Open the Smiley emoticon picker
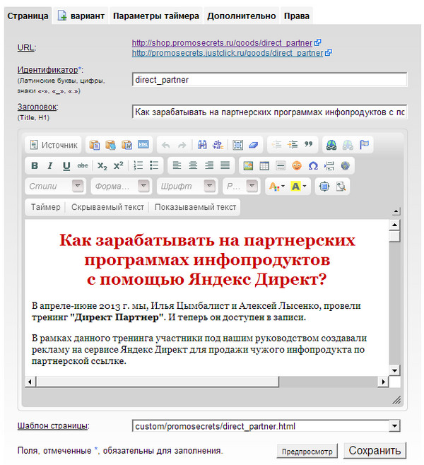 [x=297, y=165]
